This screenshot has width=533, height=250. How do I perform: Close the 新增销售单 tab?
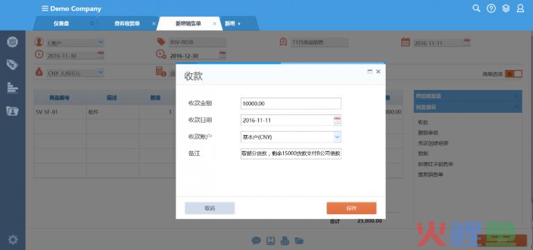point(214,24)
